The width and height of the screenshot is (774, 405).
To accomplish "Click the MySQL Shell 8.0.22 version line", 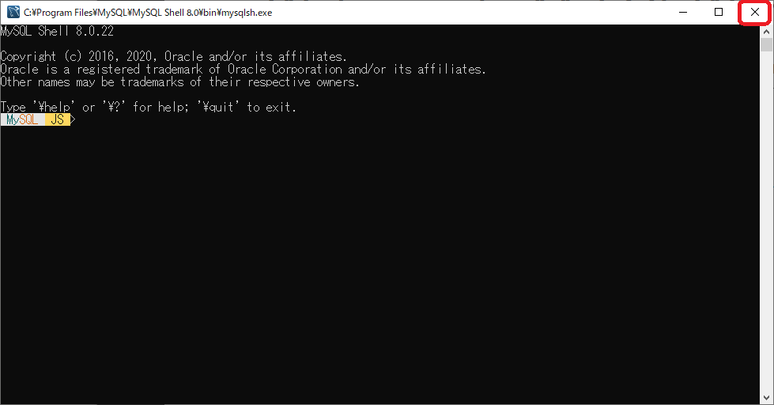I will [x=57, y=31].
